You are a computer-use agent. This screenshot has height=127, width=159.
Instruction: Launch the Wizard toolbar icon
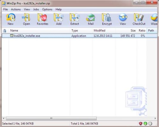(154, 19)
